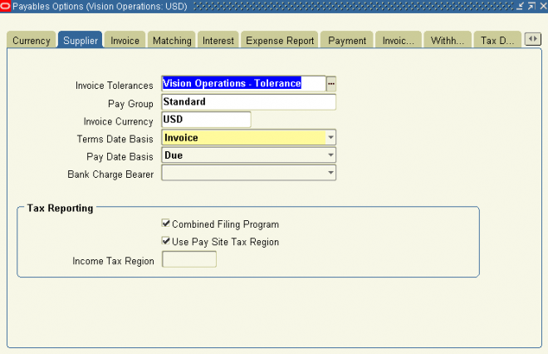
Task: Open the Tax D... tab
Action: [497, 41]
